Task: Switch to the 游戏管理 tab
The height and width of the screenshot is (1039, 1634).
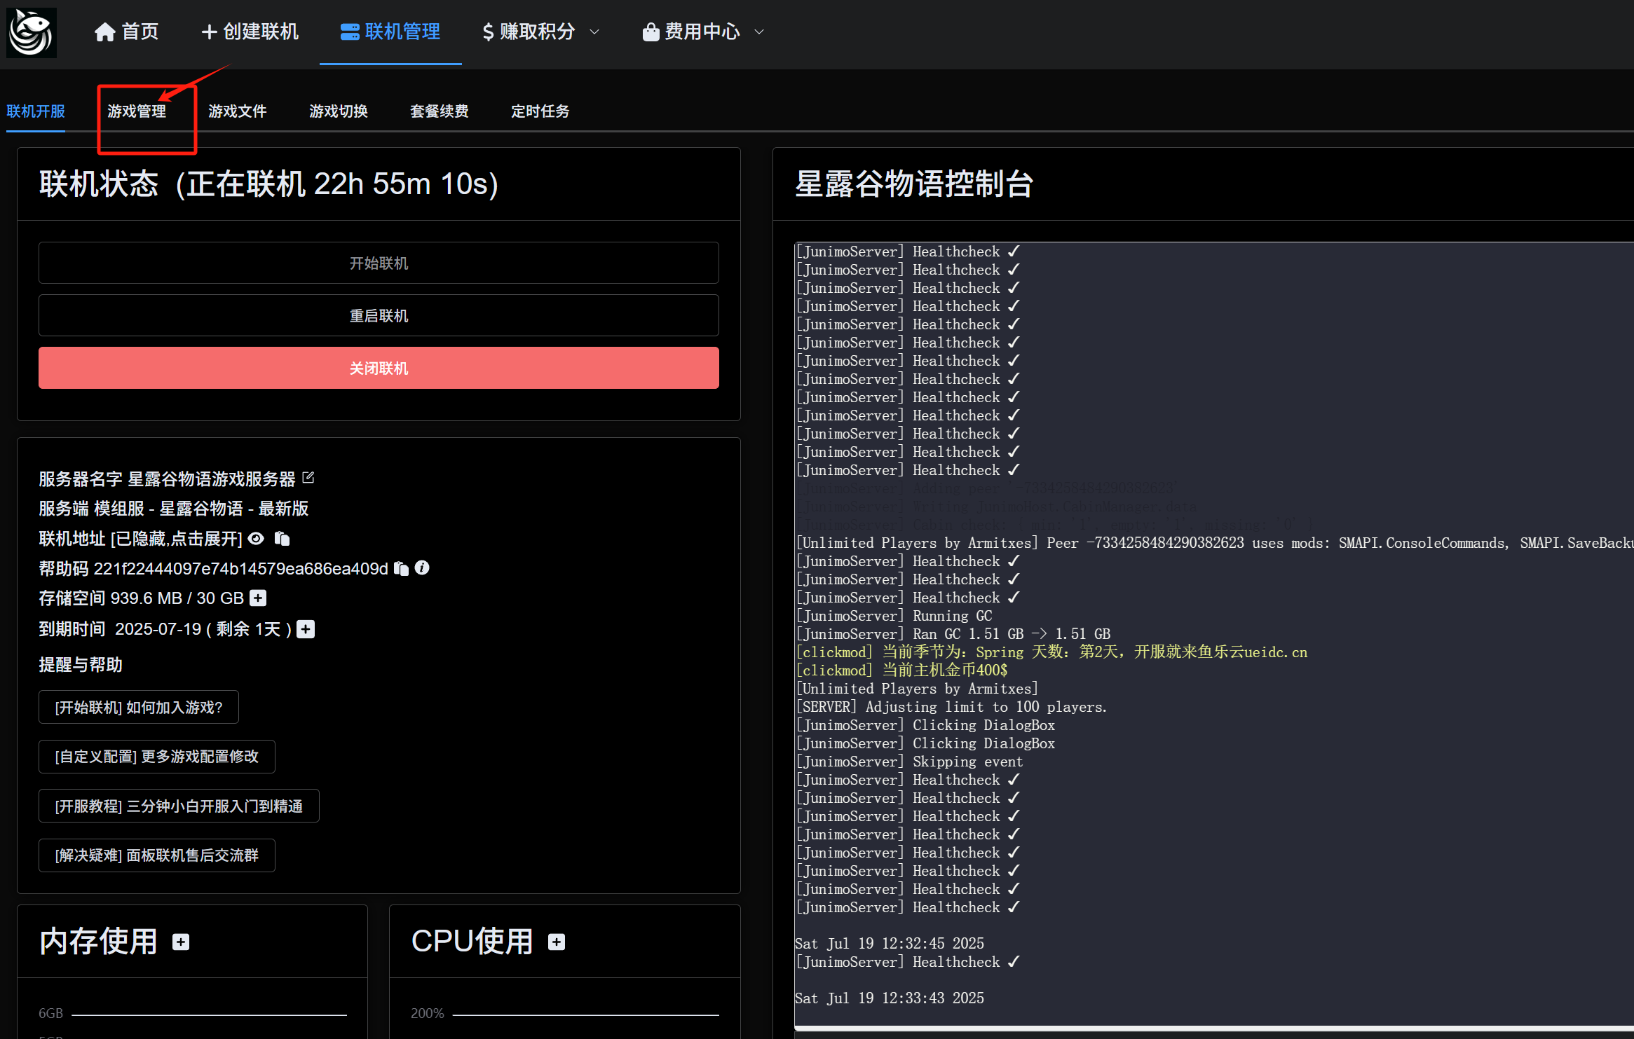Action: (137, 111)
